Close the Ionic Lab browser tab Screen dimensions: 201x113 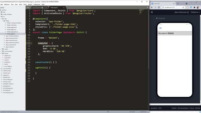pos(174,3)
